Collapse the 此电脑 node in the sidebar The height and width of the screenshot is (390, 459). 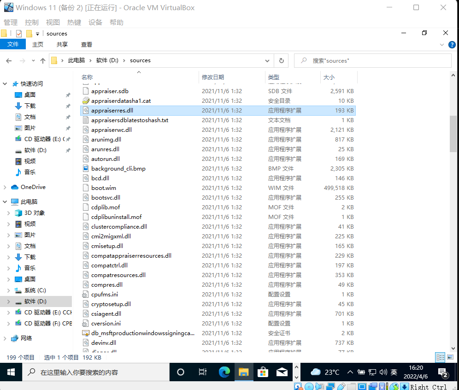(x=6, y=201)
